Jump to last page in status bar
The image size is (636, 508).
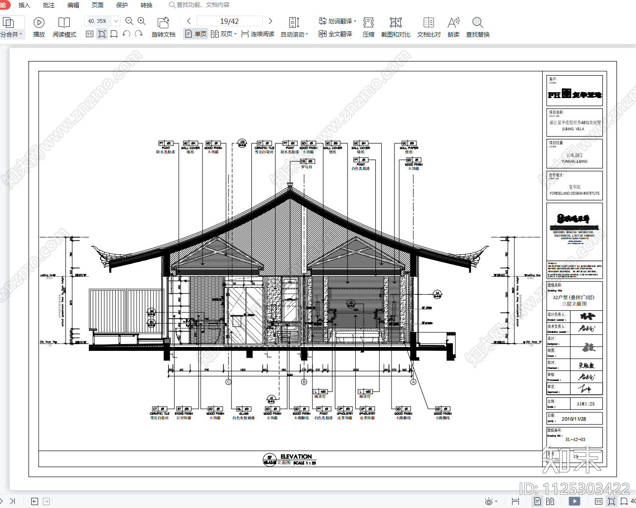tap(13, 501)
